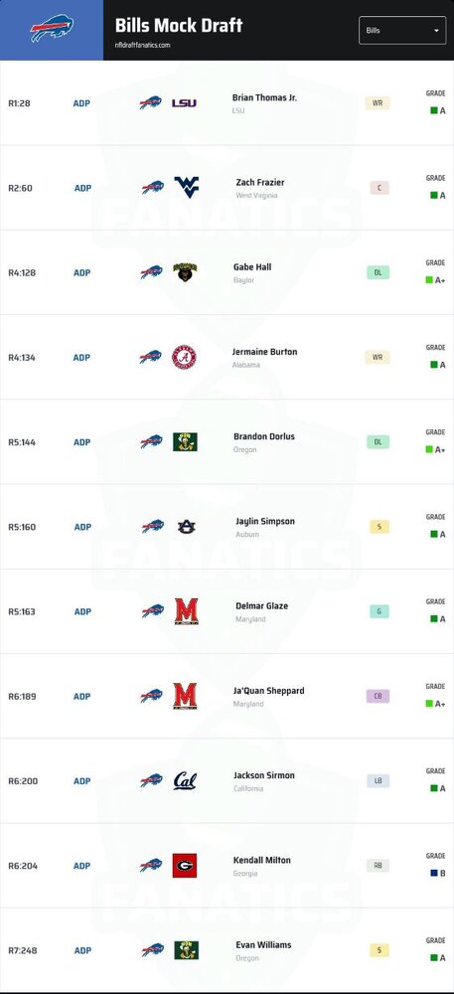Click the Cal college logo

tap(185, 780)
